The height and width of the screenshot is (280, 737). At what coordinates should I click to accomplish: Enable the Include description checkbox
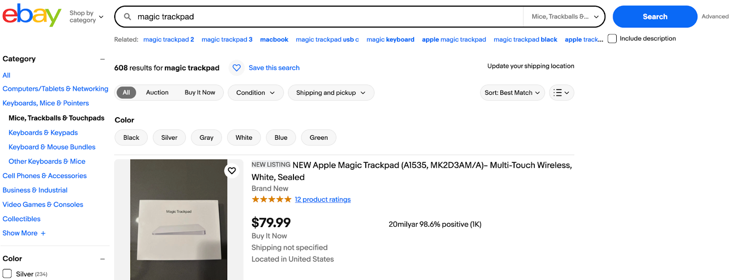point(612,39)
